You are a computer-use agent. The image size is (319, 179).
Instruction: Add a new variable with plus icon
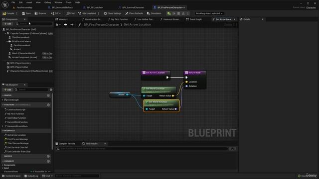pos(48,161)
